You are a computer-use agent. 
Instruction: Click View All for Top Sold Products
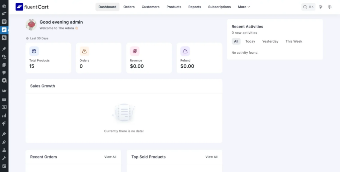click(x=212, y=157)
